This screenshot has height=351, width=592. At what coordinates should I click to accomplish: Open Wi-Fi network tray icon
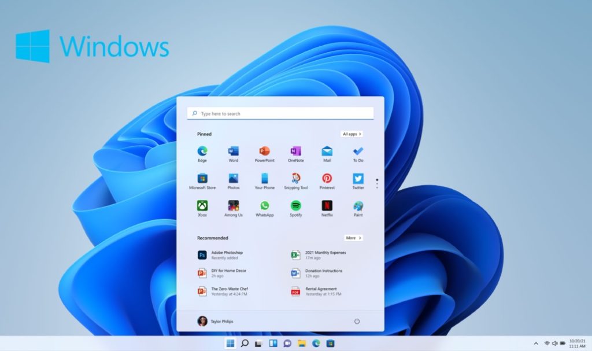pyautogui.click(x=547, y=343)
